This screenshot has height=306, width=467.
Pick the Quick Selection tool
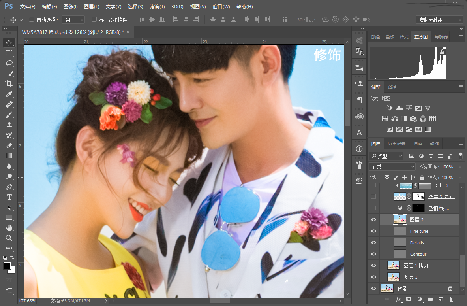pos(9,74)
